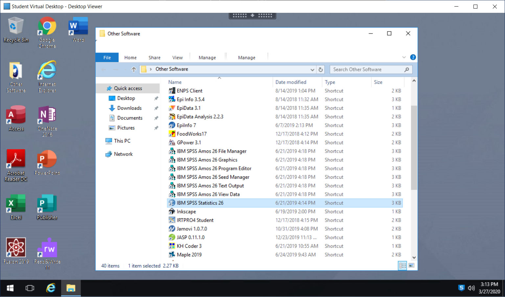505x297 pixels.
Task: Switch to the Share ribbon tab
Action: point(154,57)
